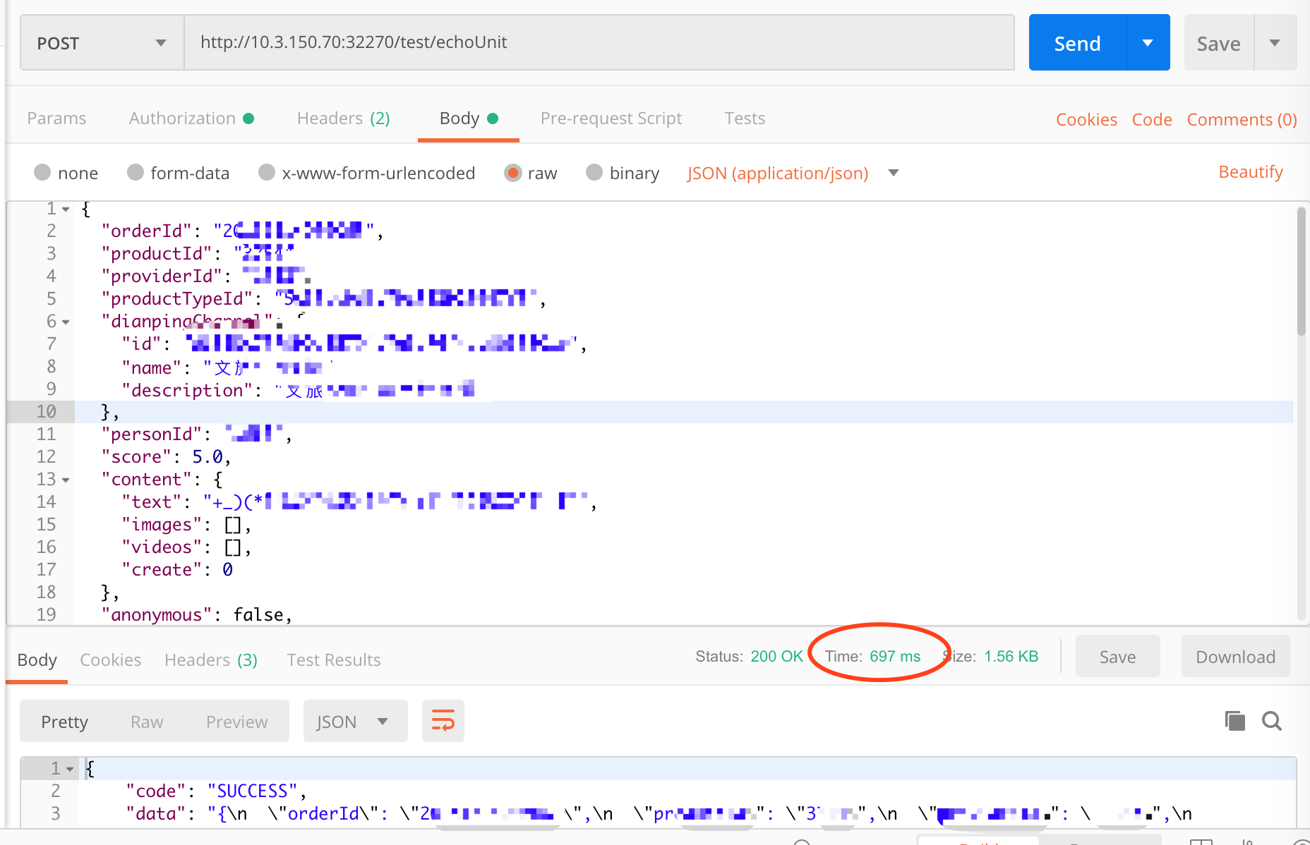Click the Time 697 ms value

[x=894, y=656]
